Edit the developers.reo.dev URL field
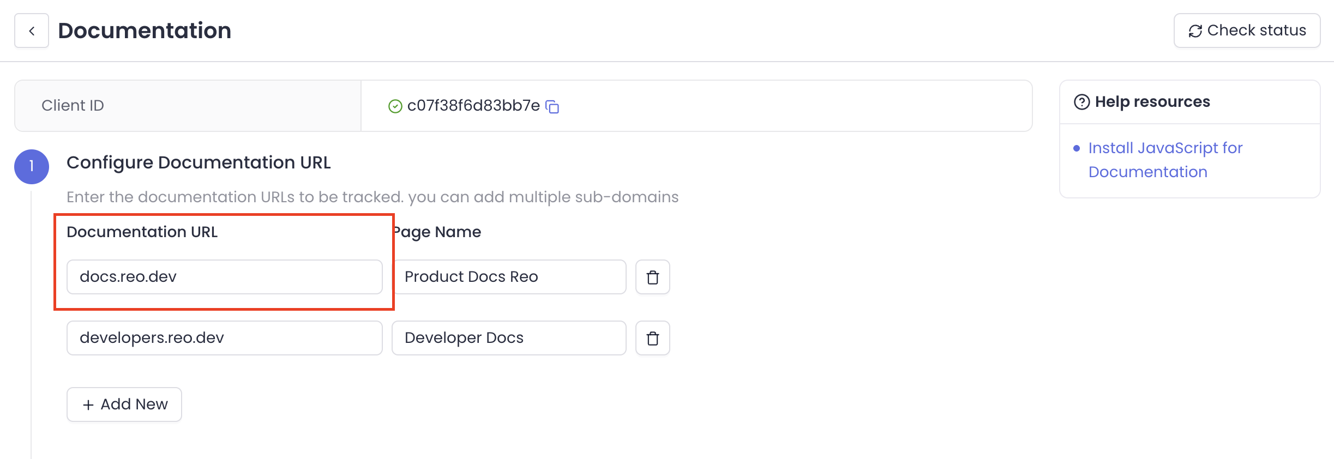This screenshot has width=1334, height=459. pyautogui.click(x=224, y=338)
